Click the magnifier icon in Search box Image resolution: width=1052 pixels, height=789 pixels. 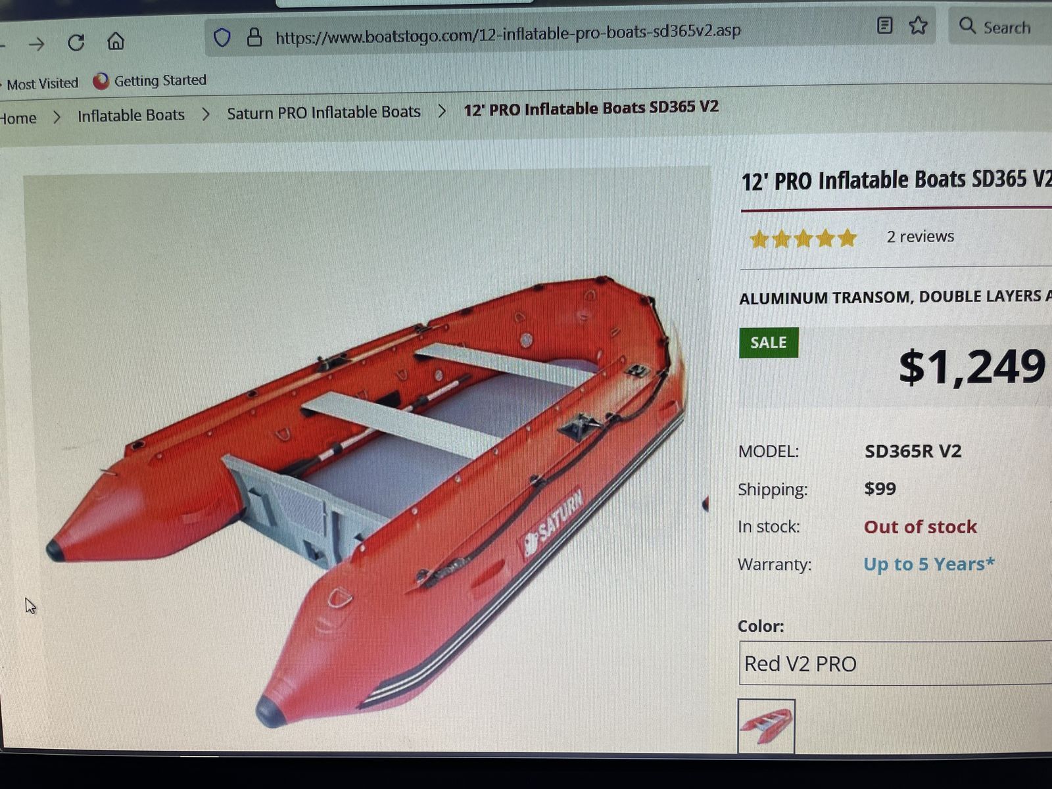coord(967,26)
